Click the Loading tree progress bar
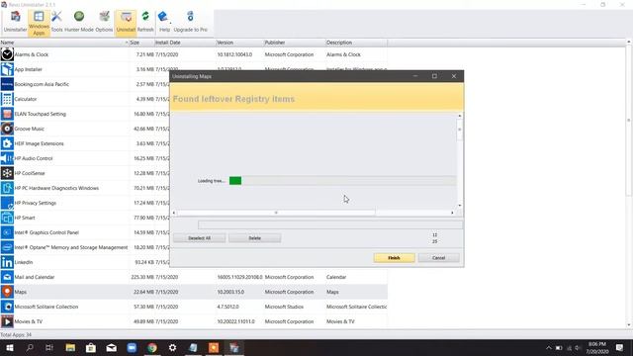The width and height of the screenshot is (633, 356). coord(342,180)
